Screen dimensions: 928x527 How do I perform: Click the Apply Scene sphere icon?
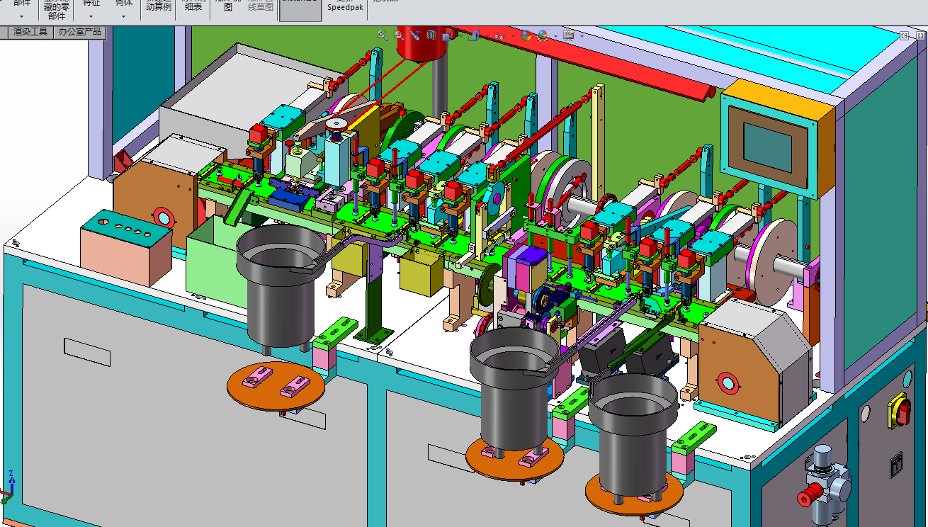tap(542, 35)
